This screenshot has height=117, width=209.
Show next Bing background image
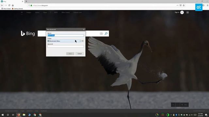[x=178, y=105]
